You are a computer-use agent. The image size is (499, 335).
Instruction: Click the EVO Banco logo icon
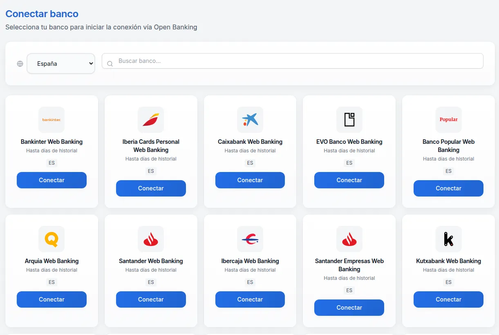point(349,120)
